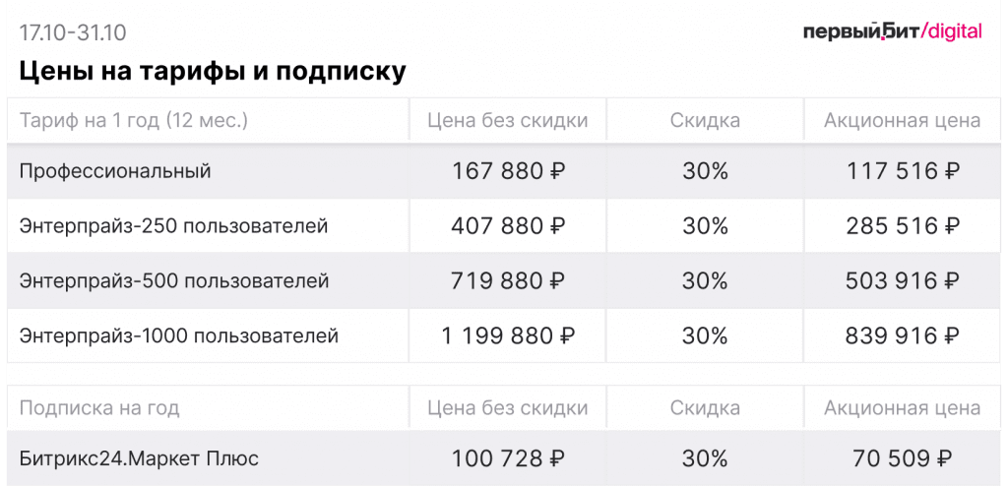The image size is (1008, 486).
Task: Click the Скидка header in the tariff table
Action: pyautogui.click(x=705, y=120)
